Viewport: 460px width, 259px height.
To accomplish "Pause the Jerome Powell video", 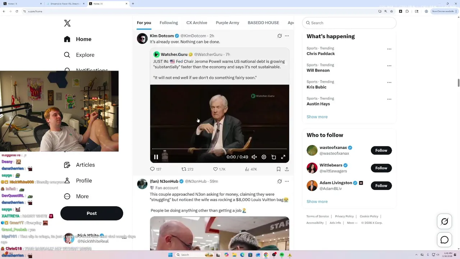I will point(156,157).
